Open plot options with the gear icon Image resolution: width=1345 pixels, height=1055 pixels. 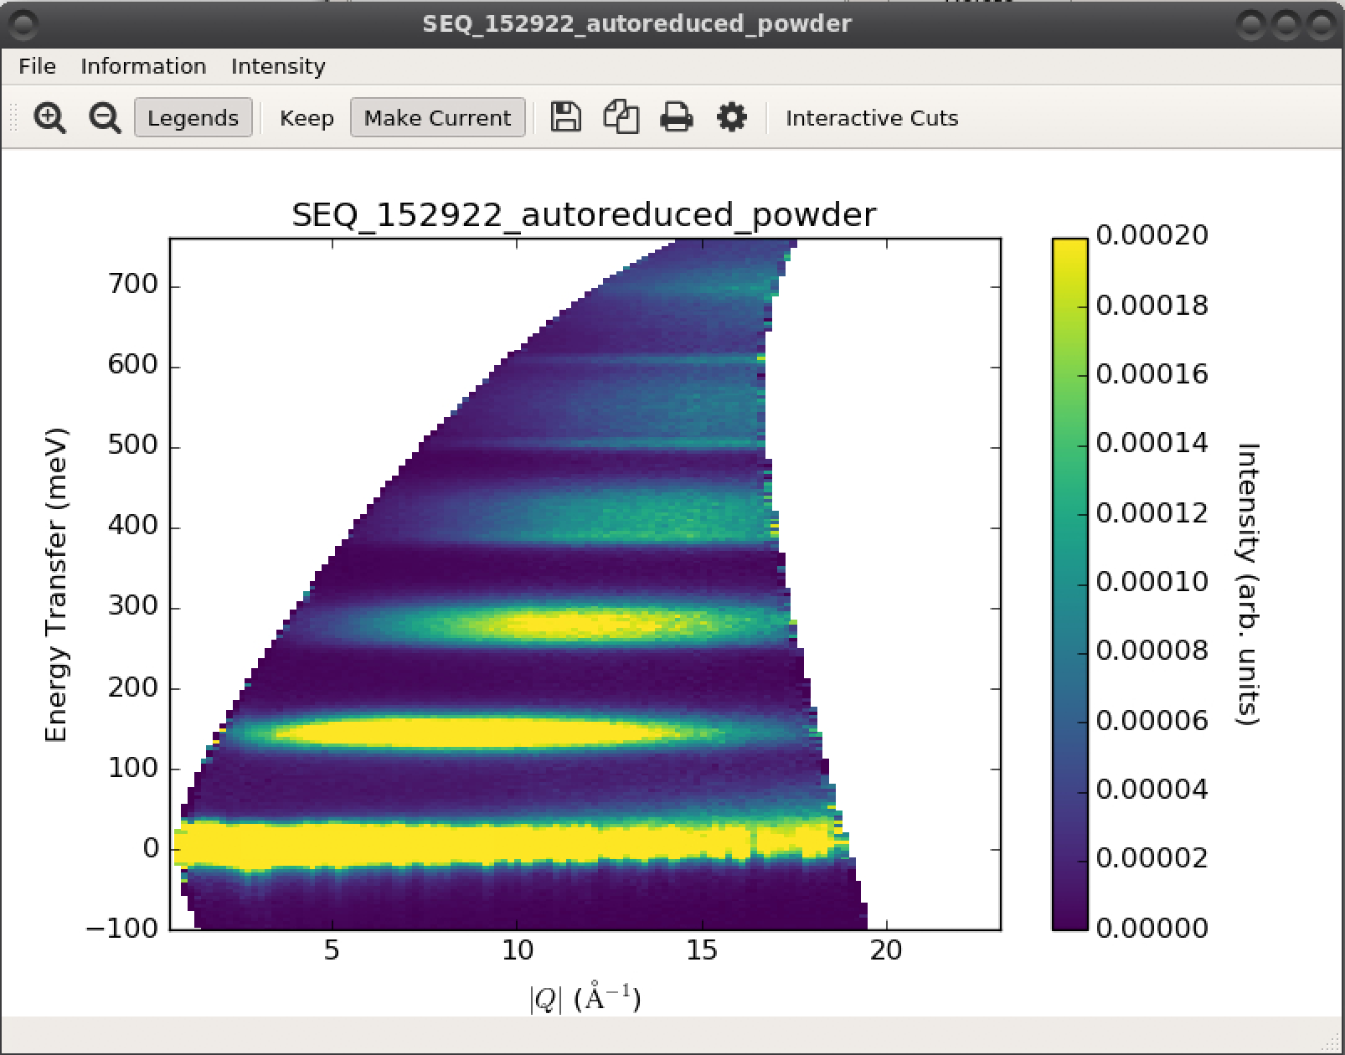(x=731, y=117)
